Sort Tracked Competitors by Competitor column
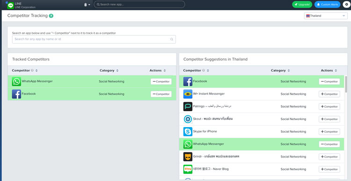 point(37,71)
